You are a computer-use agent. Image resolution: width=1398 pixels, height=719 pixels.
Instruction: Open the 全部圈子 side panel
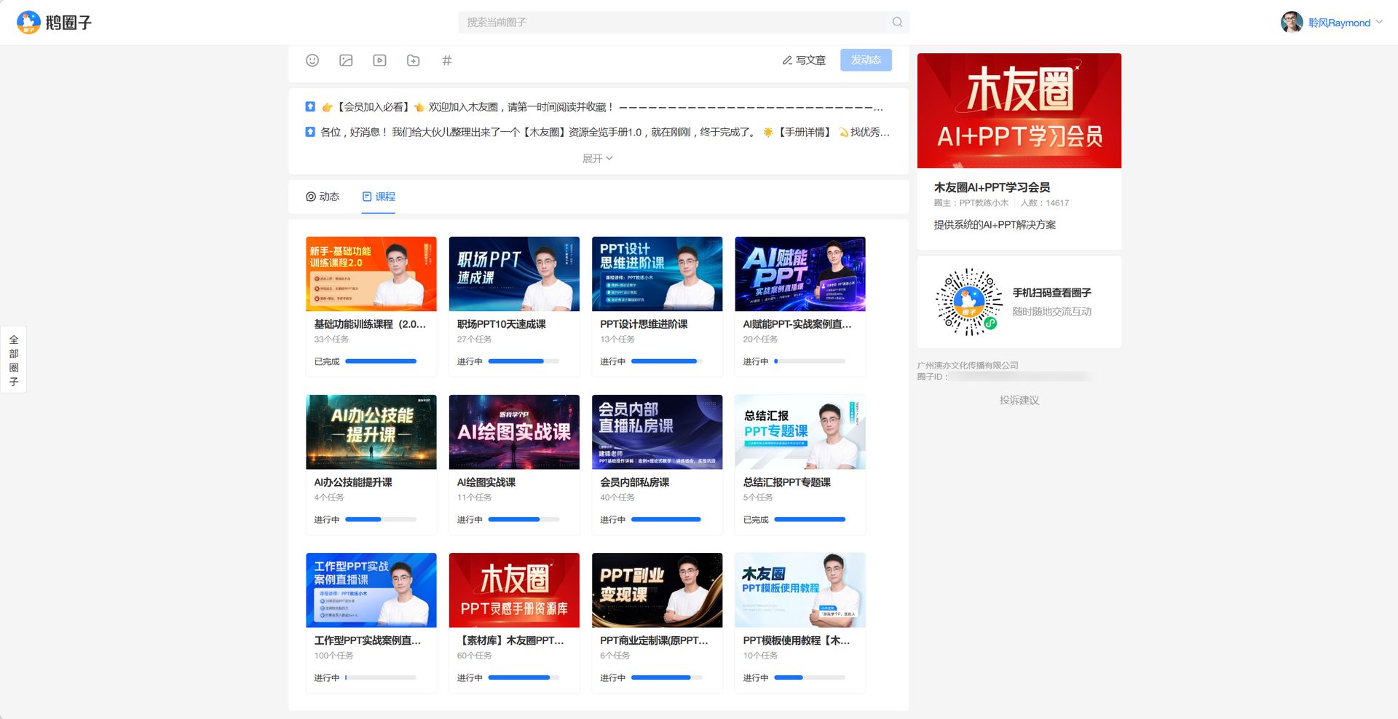point(14,360)
